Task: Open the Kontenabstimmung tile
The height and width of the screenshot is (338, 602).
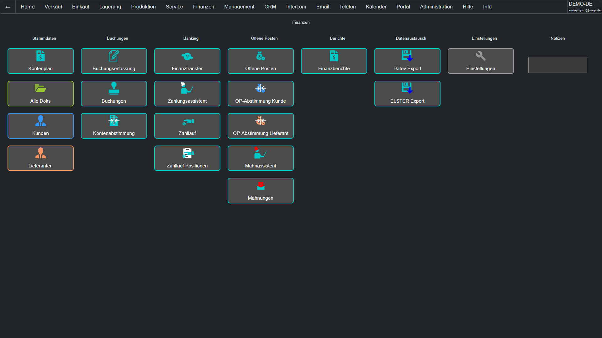Action: click(x=114, y=126)
